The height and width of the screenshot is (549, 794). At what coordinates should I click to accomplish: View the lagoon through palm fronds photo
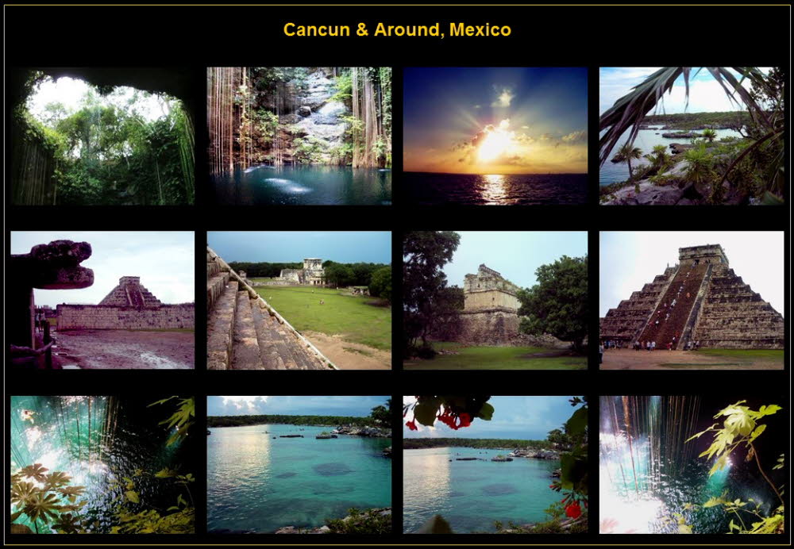pos(691,136)
